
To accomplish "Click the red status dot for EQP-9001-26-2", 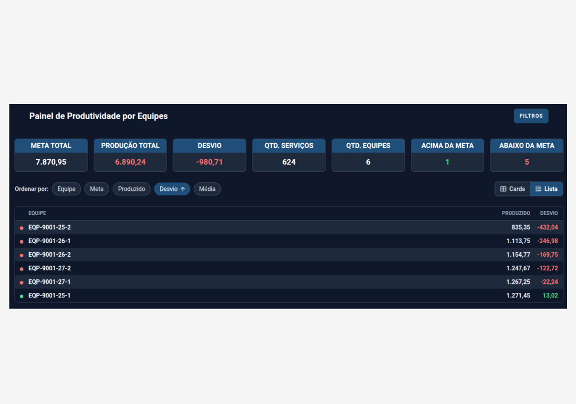I will coord(22,255).
